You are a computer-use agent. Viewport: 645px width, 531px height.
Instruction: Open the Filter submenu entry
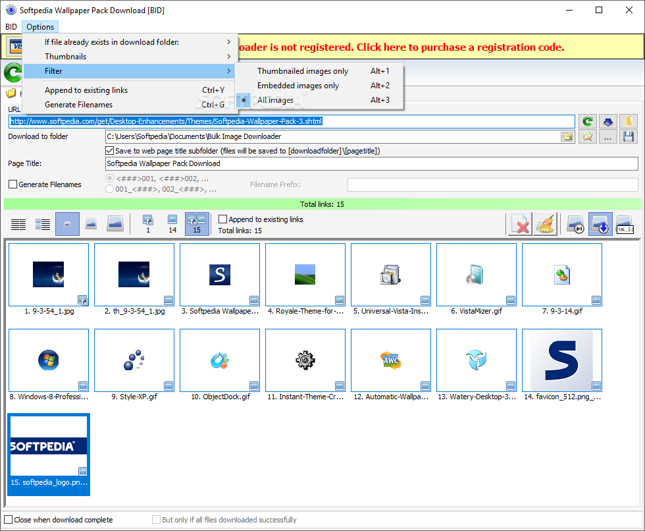coord(129,71)
